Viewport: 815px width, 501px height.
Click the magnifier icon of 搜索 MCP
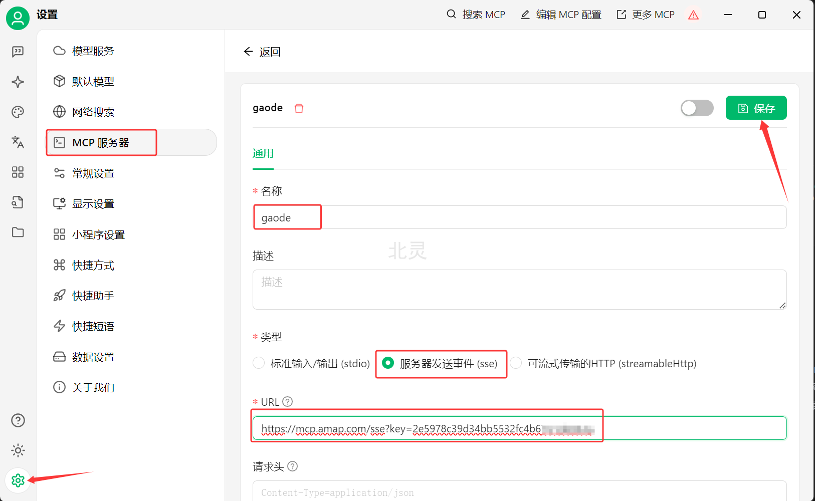[x=452, y=15]
